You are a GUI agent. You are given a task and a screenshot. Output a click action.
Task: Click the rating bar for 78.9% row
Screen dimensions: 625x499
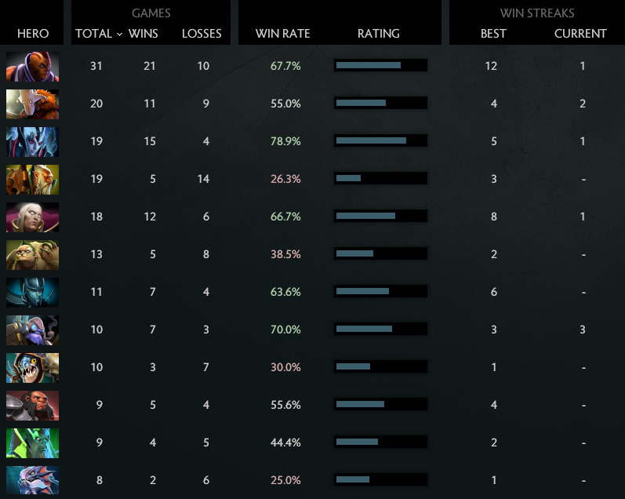coord(380,141)
